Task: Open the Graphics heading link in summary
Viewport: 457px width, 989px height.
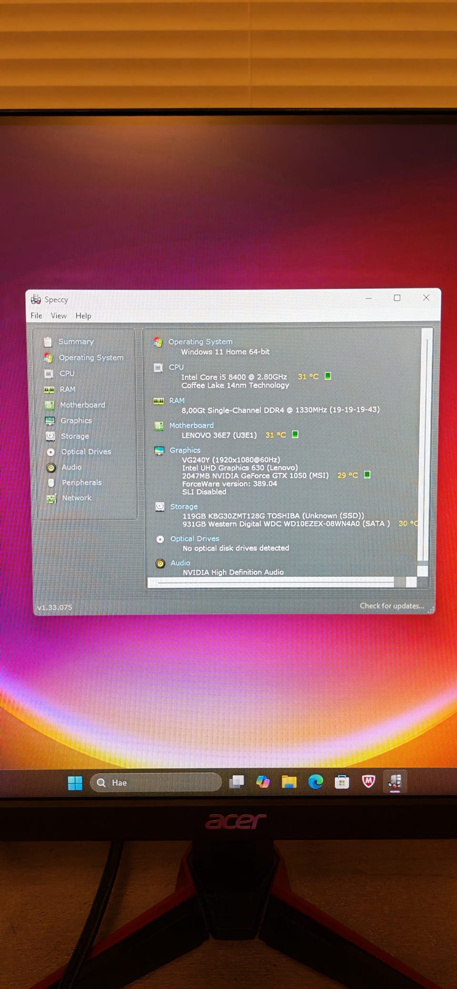Action: (x=185, y=450)
